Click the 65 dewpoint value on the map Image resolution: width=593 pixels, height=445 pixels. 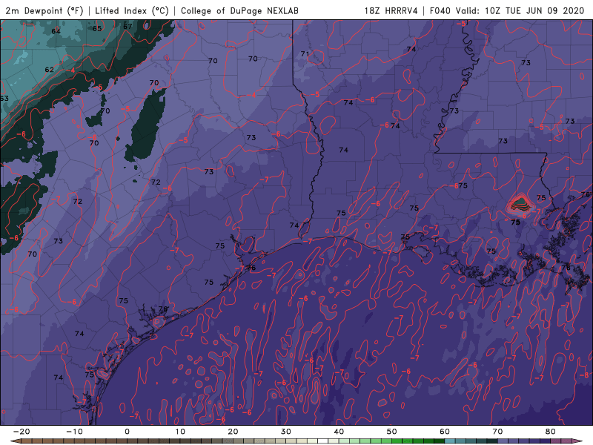point(97,28)
